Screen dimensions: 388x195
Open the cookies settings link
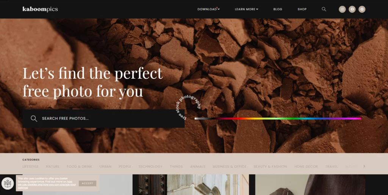point(47,185)
